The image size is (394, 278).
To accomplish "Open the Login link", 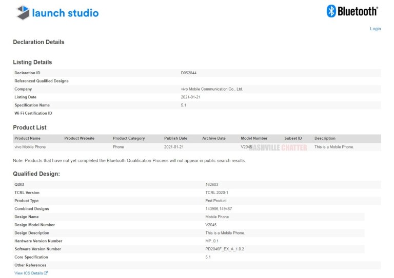I will [375, 29].
